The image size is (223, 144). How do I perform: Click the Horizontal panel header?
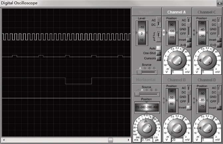click(x=147, y=80)
